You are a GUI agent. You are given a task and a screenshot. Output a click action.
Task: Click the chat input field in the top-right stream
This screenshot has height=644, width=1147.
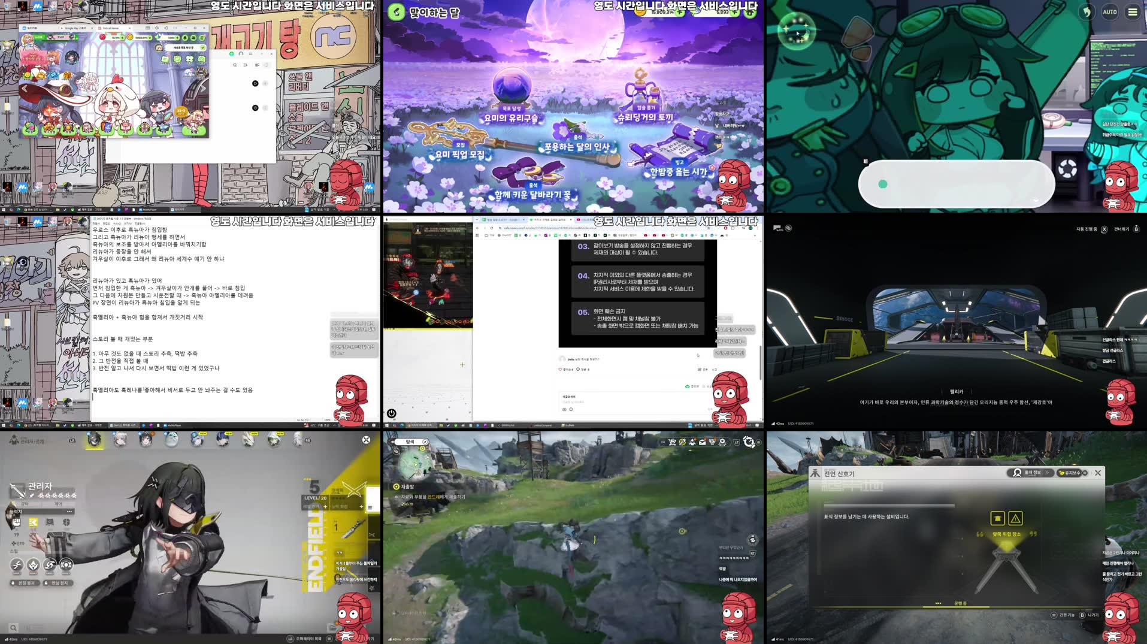coord(957,183)
